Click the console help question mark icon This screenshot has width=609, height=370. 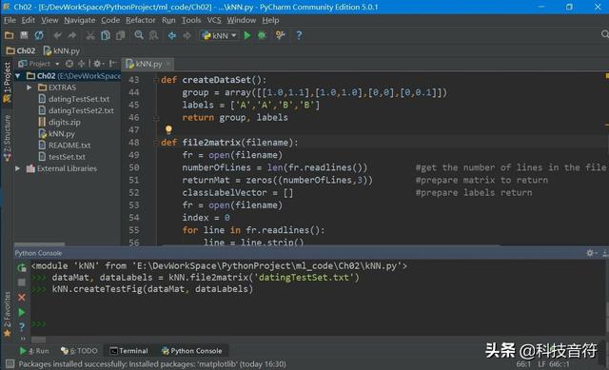pyautogui.click(x=22, y=327)
